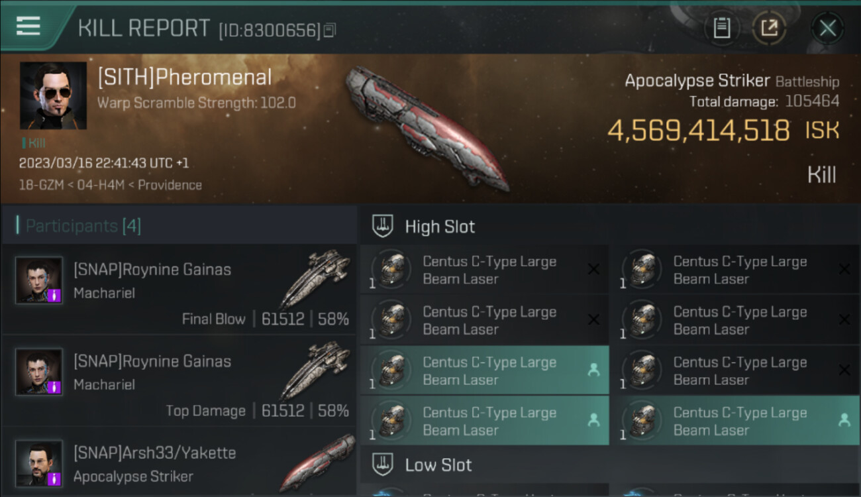Open Pheromenal's pilot portrait
The height and width of the screenshot is (497, 861).
point(53,95)
